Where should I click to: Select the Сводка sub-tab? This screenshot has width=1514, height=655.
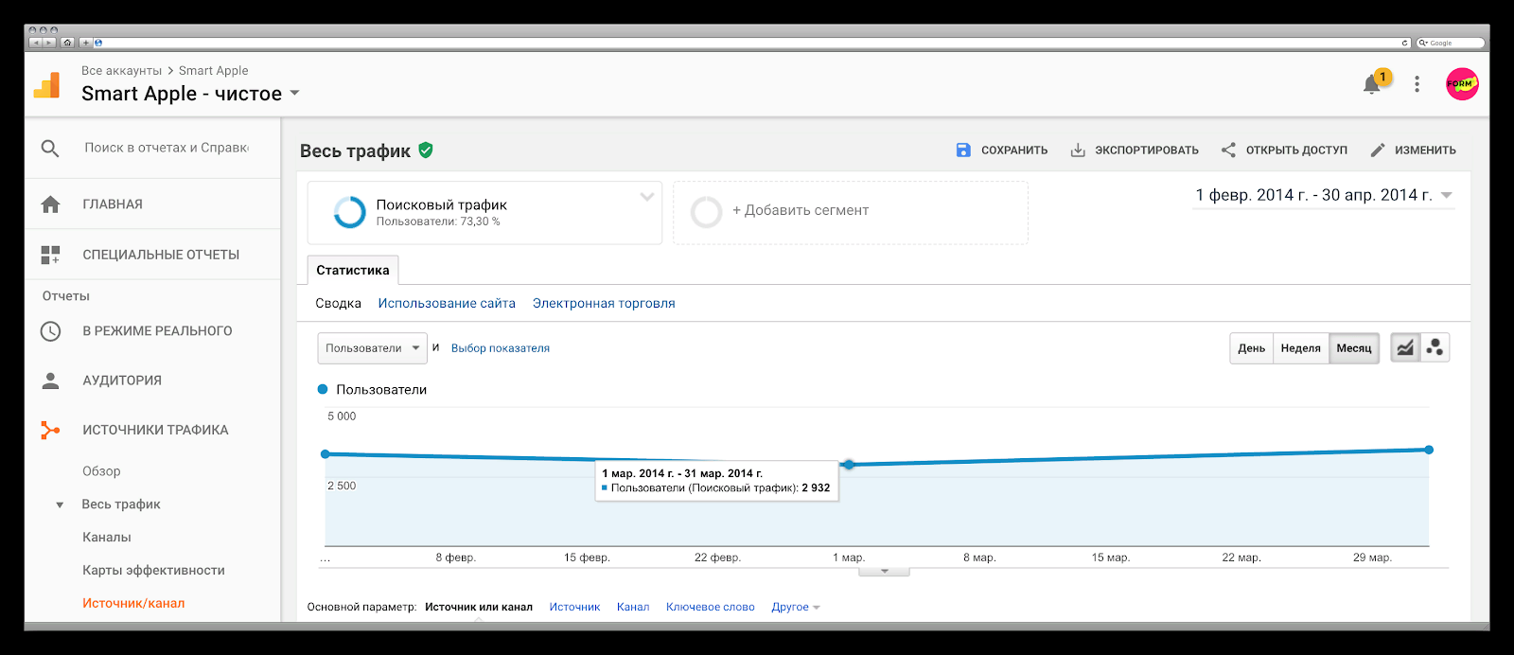point(338,304)
